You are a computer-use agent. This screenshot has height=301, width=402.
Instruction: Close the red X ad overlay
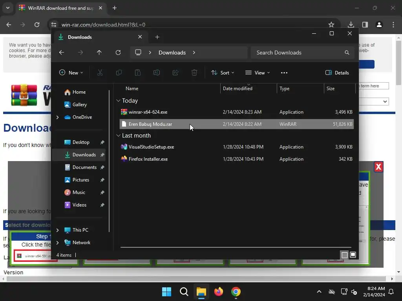pyautogui.click(x=379, y=167)
